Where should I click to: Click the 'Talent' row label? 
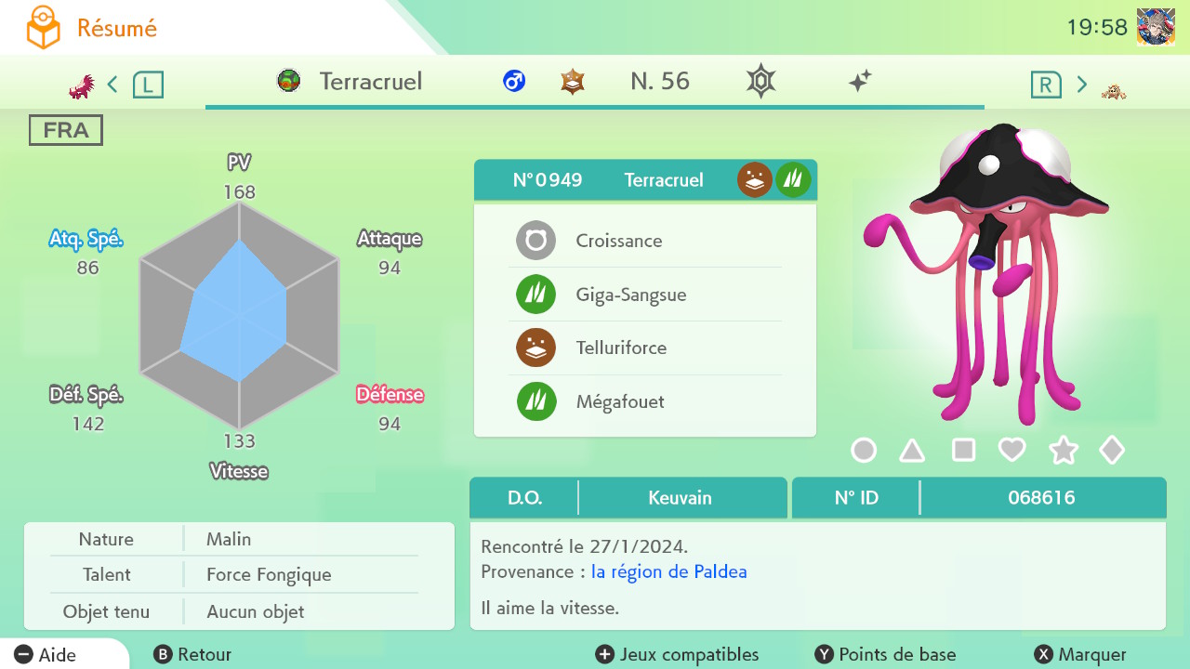click(106, 575)
